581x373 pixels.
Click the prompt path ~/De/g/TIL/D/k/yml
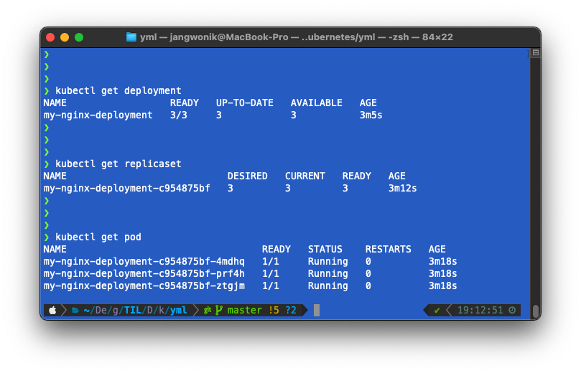point(135,310)
